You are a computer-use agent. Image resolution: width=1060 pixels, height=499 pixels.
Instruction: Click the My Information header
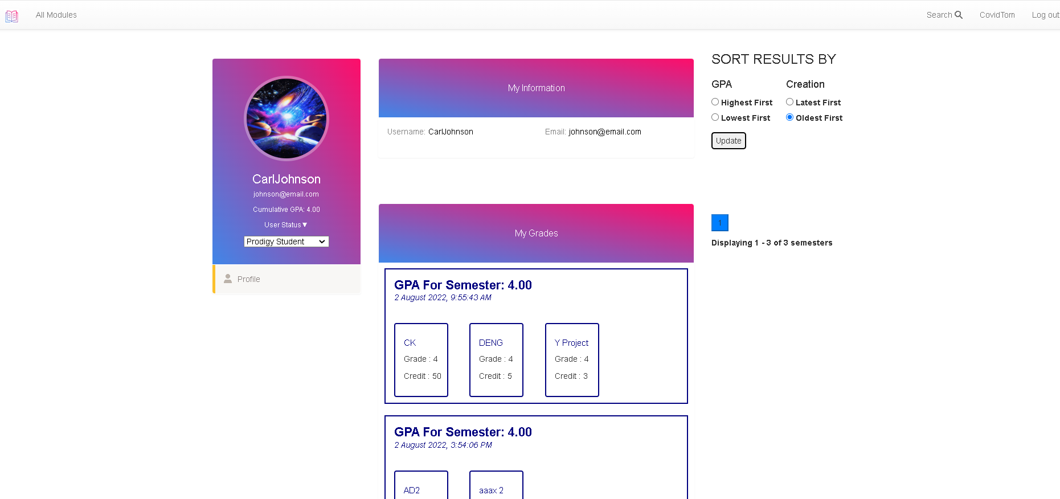[x=536, y=88]
